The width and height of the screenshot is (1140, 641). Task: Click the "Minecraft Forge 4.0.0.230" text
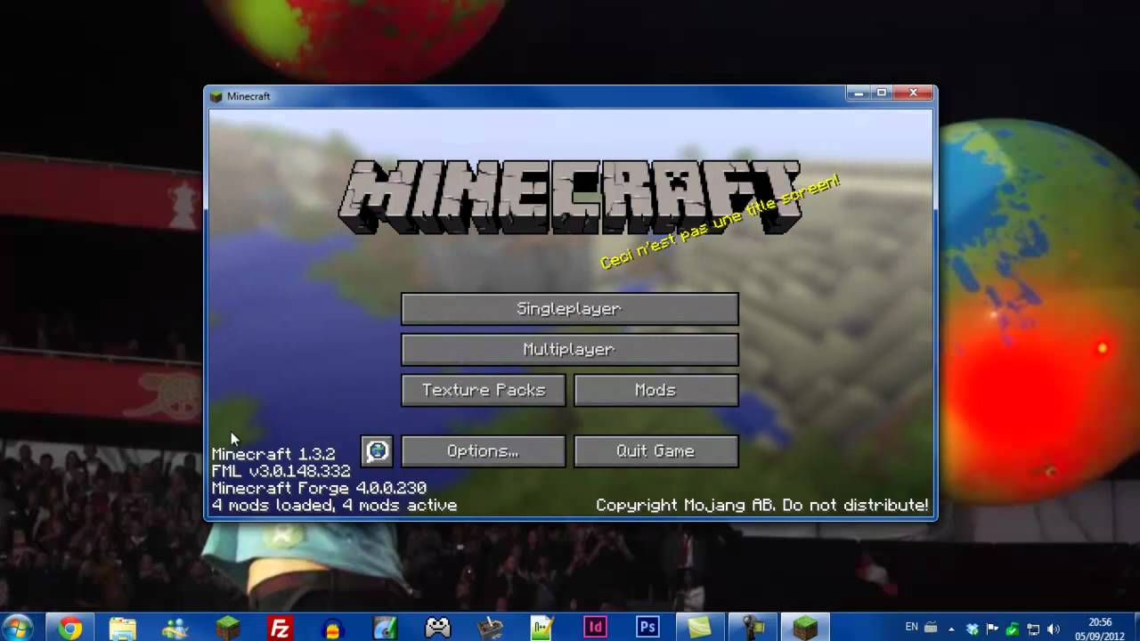pyautogui.click(x=319, y=488)
